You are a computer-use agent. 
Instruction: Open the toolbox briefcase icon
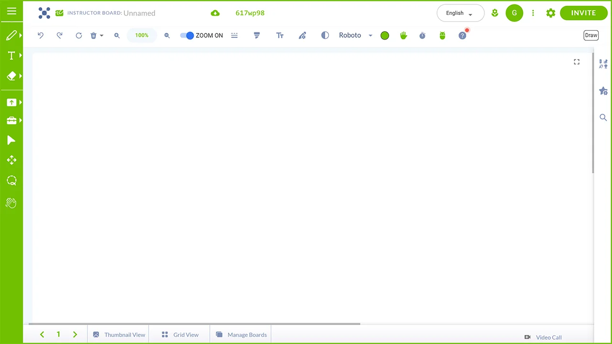coord(11,120)
